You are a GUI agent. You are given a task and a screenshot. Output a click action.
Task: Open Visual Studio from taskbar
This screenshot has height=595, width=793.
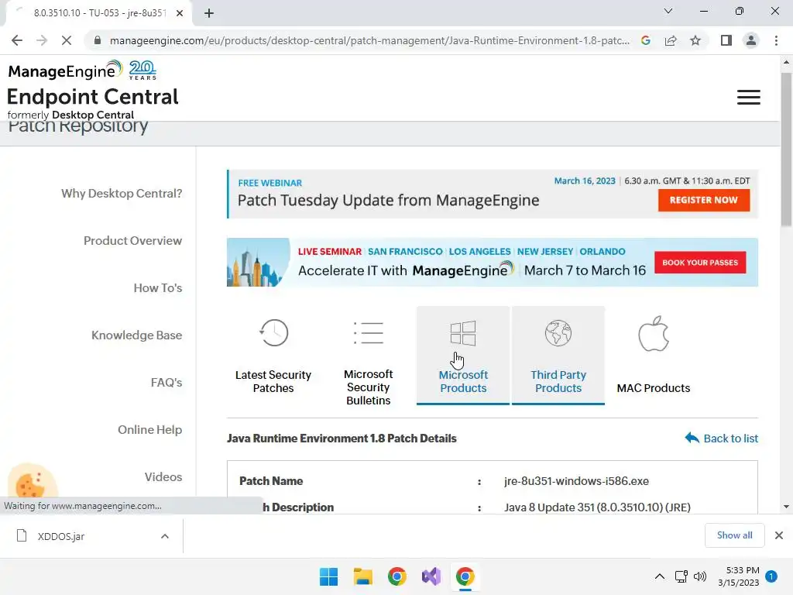(x=431, y=576)
